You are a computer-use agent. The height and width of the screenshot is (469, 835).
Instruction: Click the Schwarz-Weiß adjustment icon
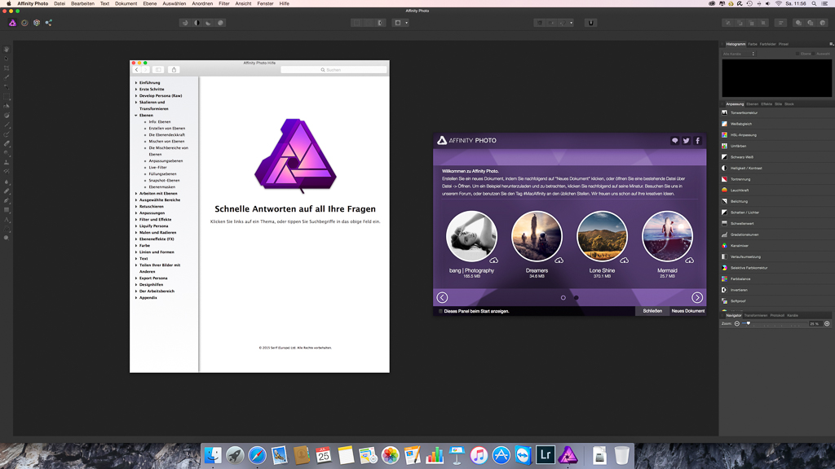[x=724, y=157]
